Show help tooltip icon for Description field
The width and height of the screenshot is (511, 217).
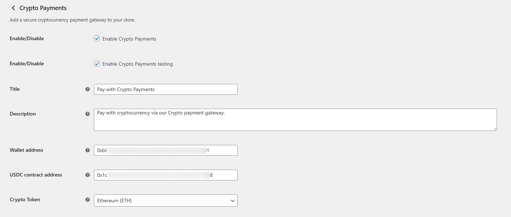(x=87, y=114)
